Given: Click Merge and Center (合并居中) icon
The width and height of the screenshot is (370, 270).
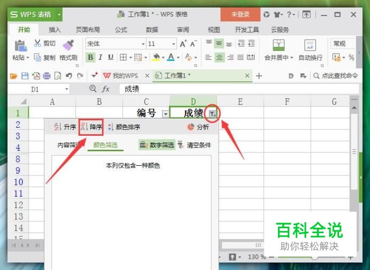Looking at the screenshot, I should pos(279,45).
